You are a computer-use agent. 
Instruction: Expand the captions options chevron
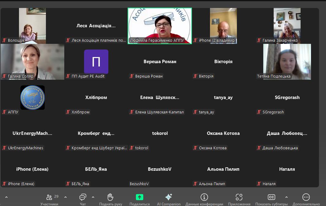[x=287, y=197]
